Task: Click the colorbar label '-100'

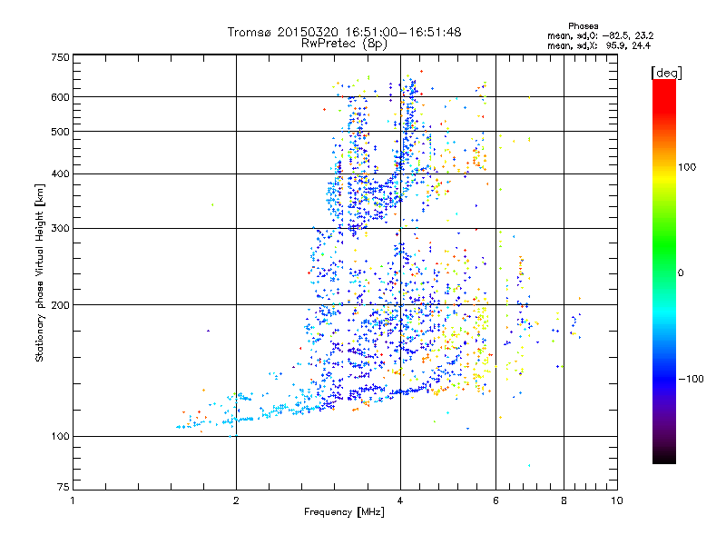Action: coord(692,379)
